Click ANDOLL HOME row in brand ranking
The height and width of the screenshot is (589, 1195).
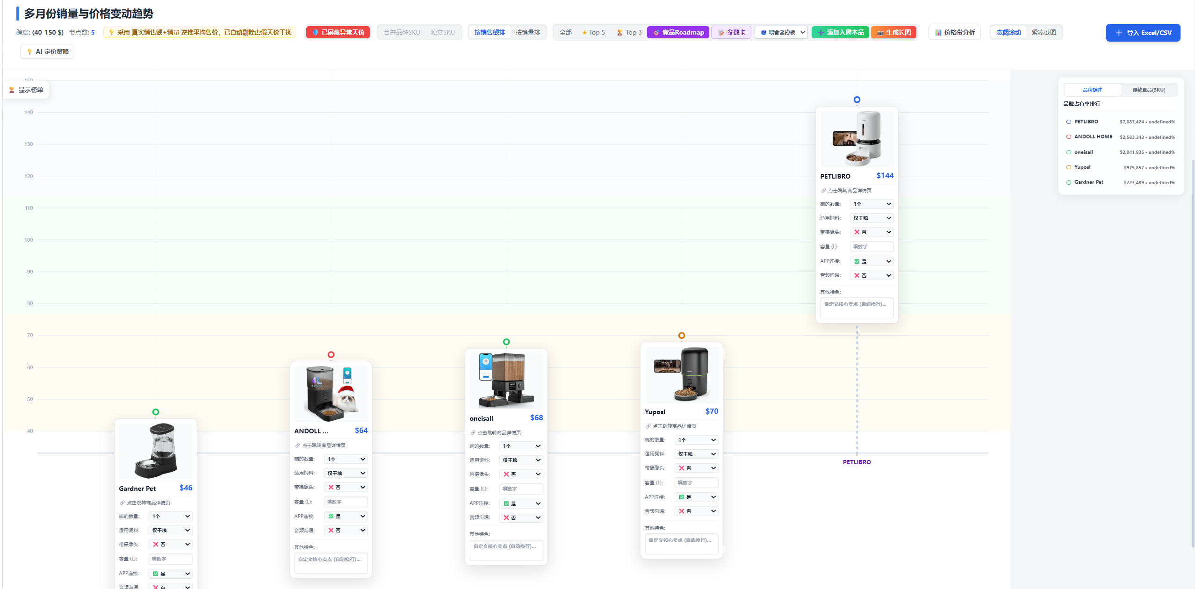[x=1120, y=137]
